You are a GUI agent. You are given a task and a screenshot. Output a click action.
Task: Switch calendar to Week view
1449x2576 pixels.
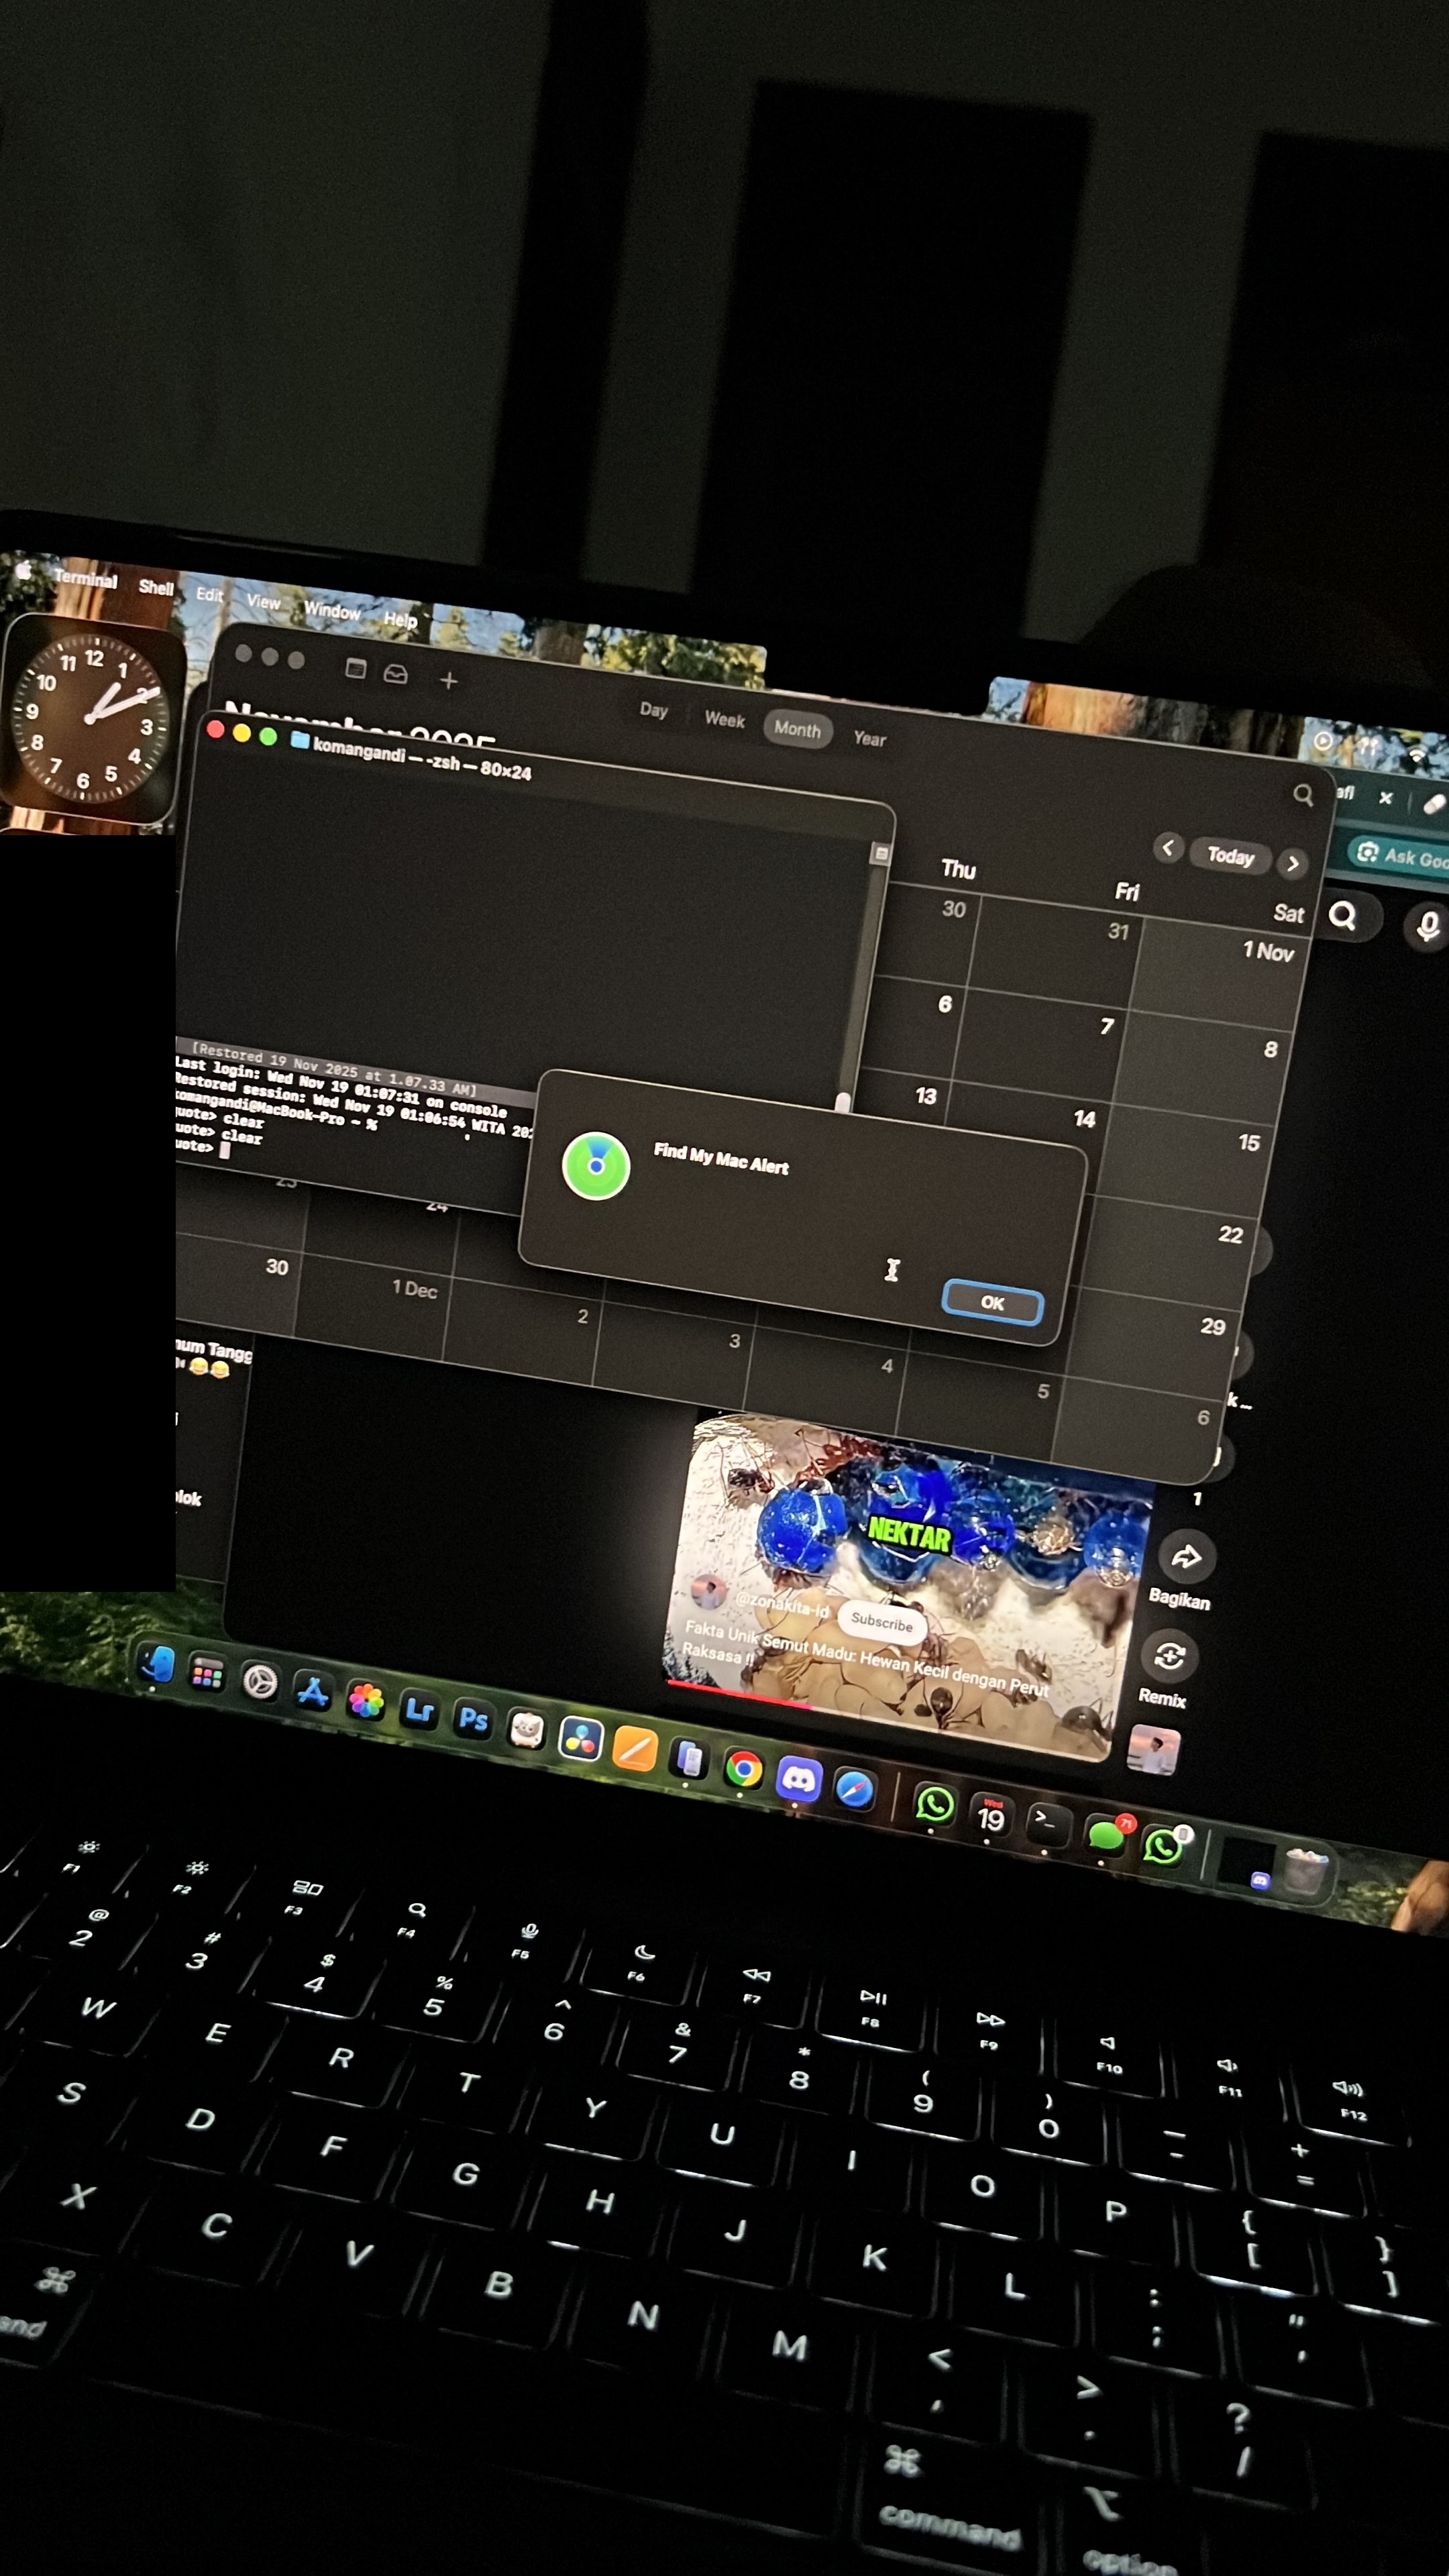(724, 719)
